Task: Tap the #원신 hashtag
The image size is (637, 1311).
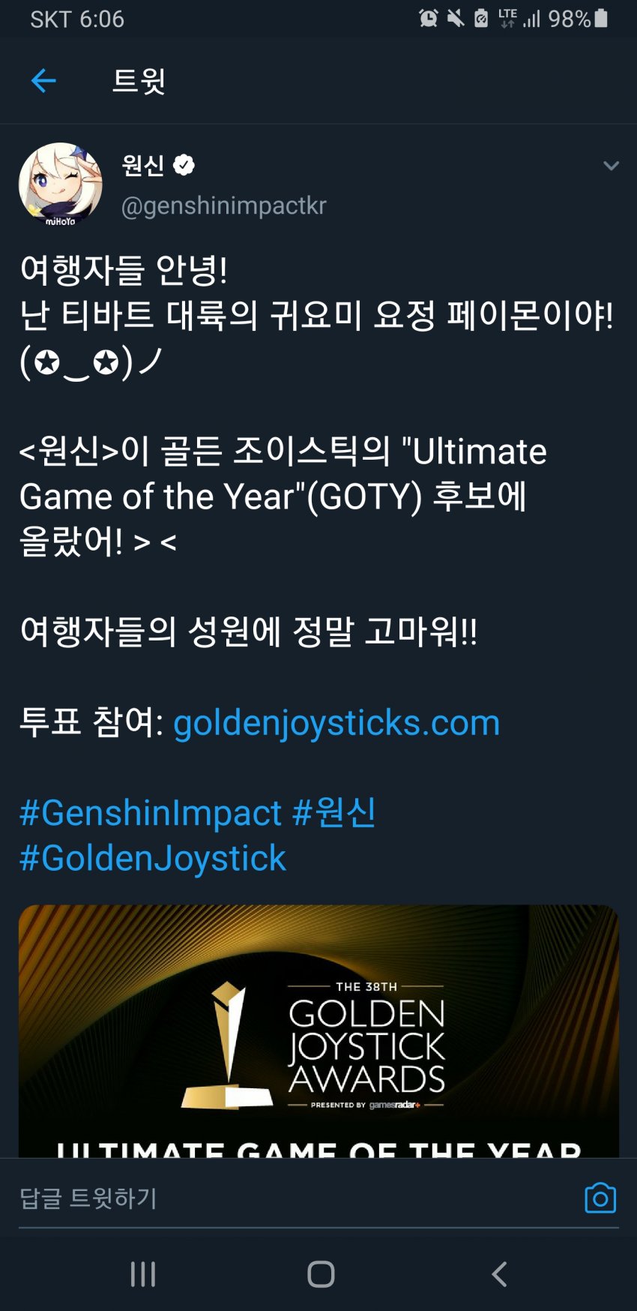Action: (334, 813)
